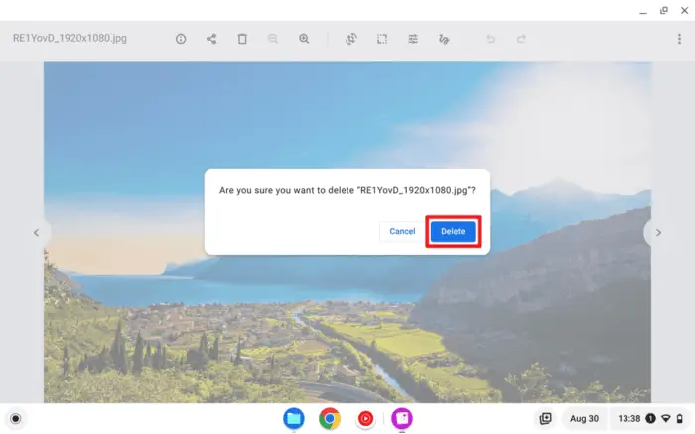
Task: Click the landscape photo preview
Action: 347,232
